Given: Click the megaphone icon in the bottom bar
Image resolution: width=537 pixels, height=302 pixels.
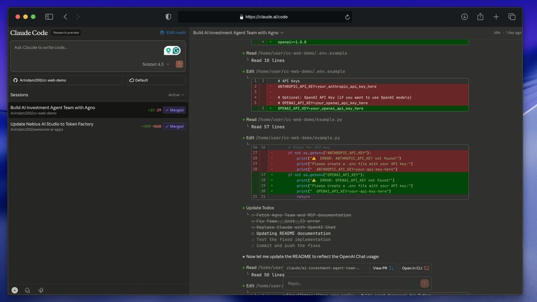Looking at the screenshot, I should [41, 290].
